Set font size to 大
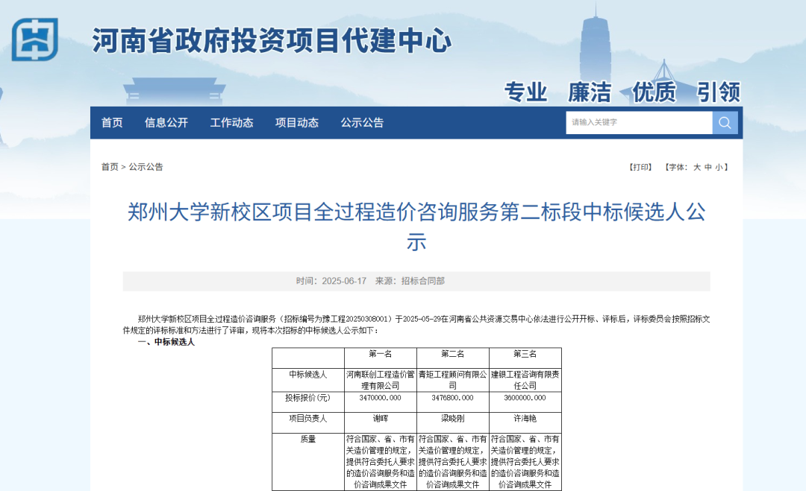This screenshot has width=806, height=491. tap(697, 167)
